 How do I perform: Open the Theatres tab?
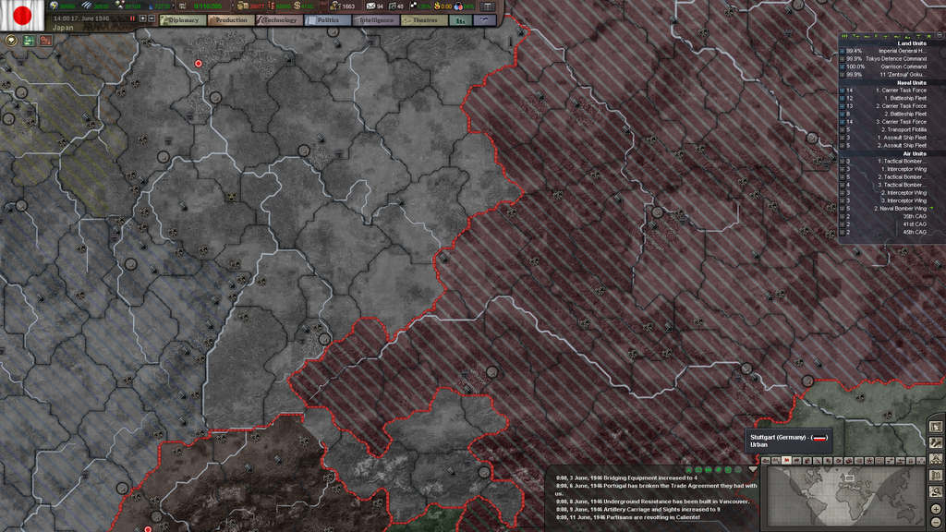[x=424, y=20]
